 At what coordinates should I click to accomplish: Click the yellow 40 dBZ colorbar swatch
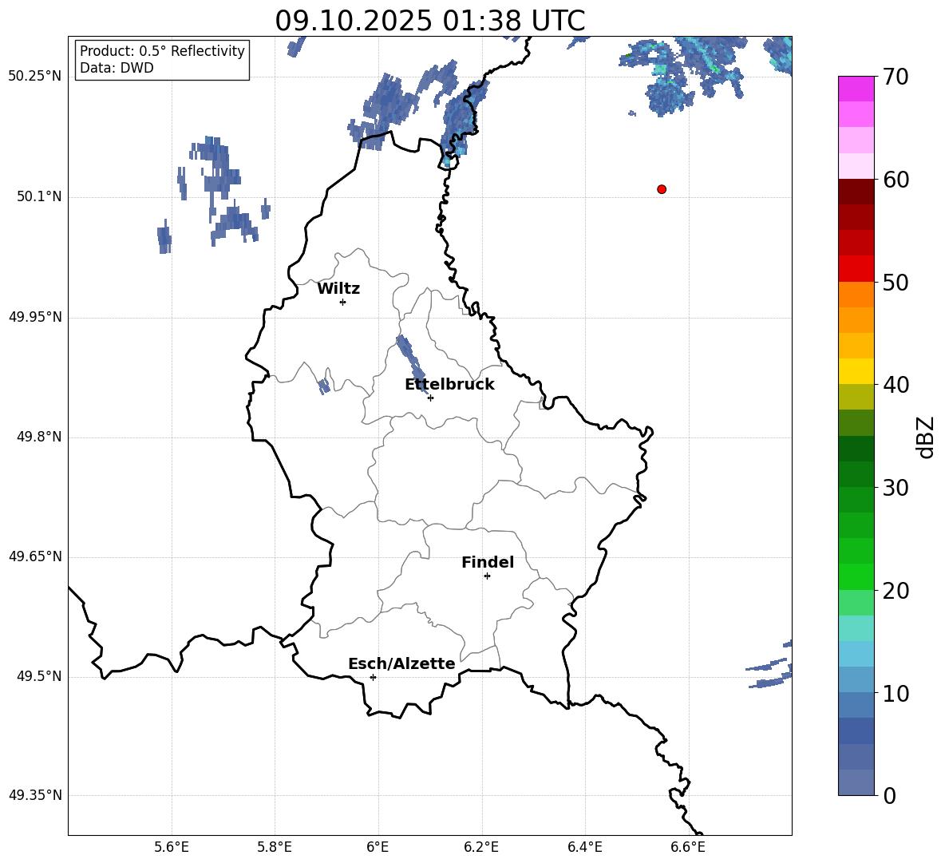pyautogui.click(x=856, y=371)
